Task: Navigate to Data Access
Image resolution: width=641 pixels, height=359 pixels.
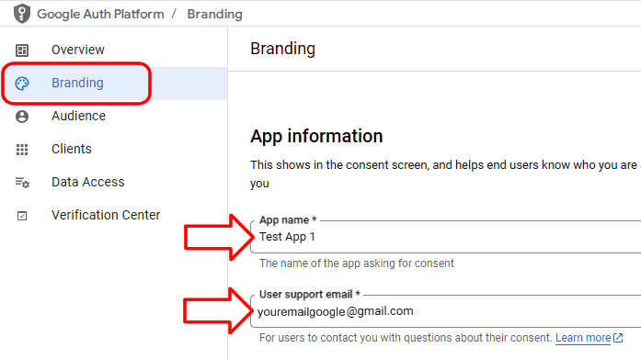Action: (88, 182)
